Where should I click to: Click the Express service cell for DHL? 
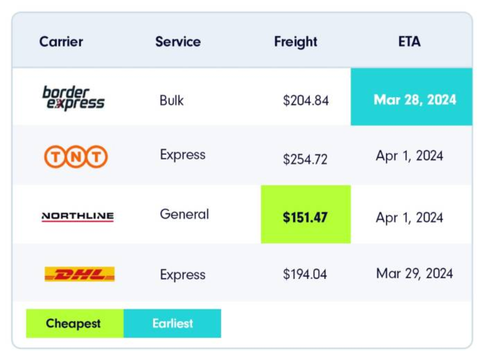183,274
